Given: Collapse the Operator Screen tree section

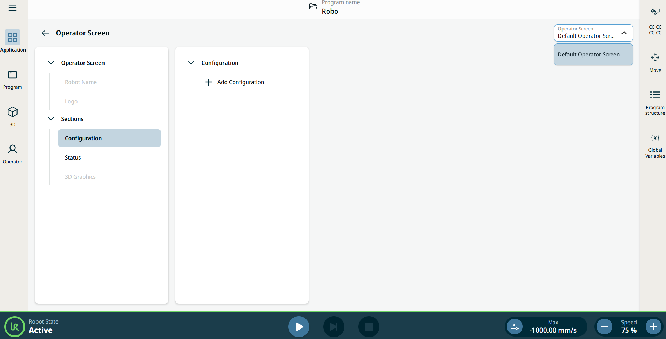Looking at the screenshot, I should 51,63.
